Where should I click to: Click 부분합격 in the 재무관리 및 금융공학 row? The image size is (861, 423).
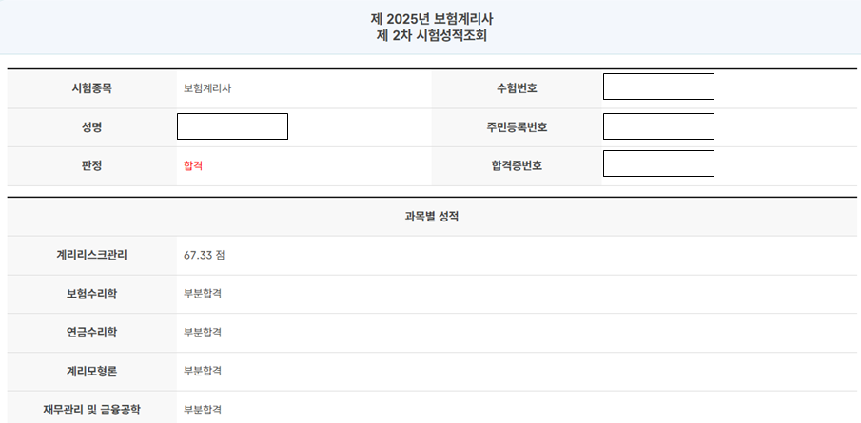point(203,410)
